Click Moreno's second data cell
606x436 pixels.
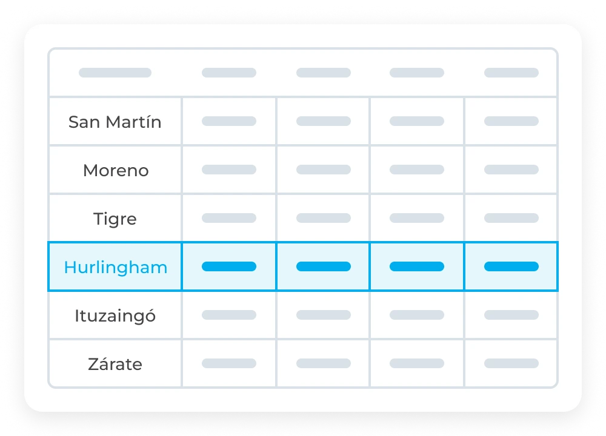(323, 170)
